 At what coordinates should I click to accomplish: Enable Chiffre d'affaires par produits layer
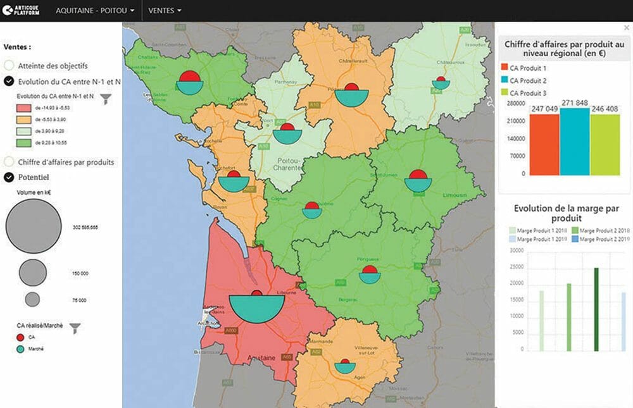pyautogui.click(x=9, y=162)
